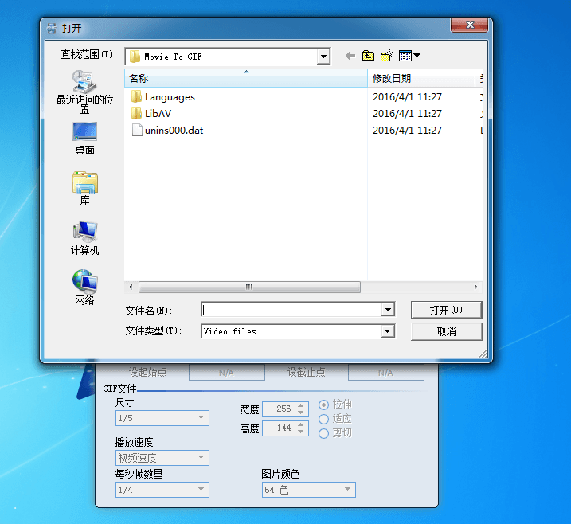
Task: Expand the Movie To GIF location dropdown
Action: point(323,57)
